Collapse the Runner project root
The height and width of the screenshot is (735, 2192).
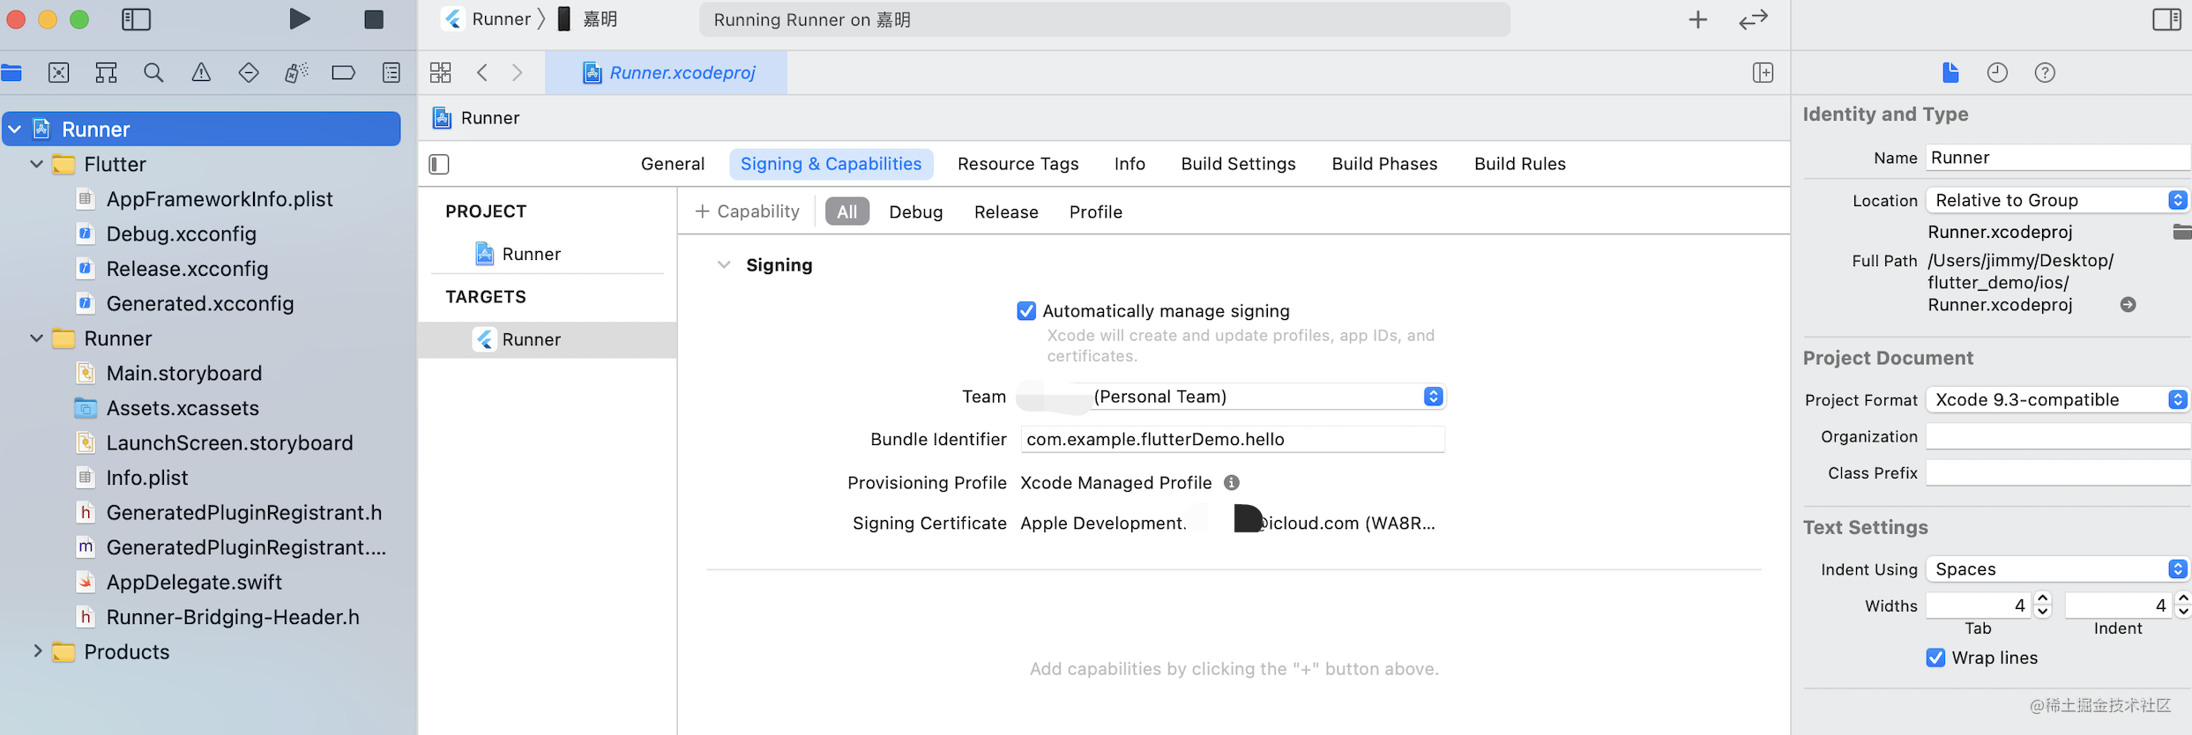pos(15,129)
